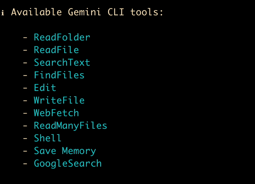Click the dash bullet before GoogleSearch
The image size is (255, 184).
(25, 164)
